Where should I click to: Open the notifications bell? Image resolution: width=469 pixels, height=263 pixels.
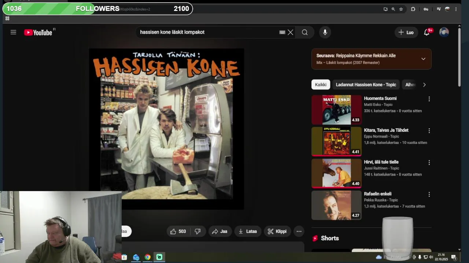[x=426, y=32]
